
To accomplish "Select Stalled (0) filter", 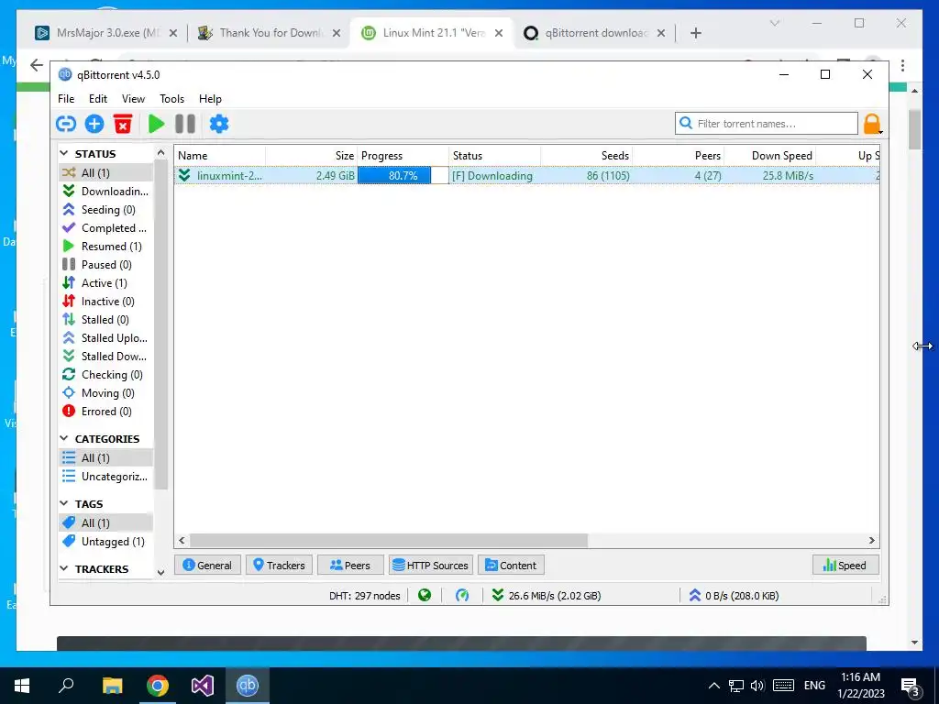I will click(x=105, y=320).
